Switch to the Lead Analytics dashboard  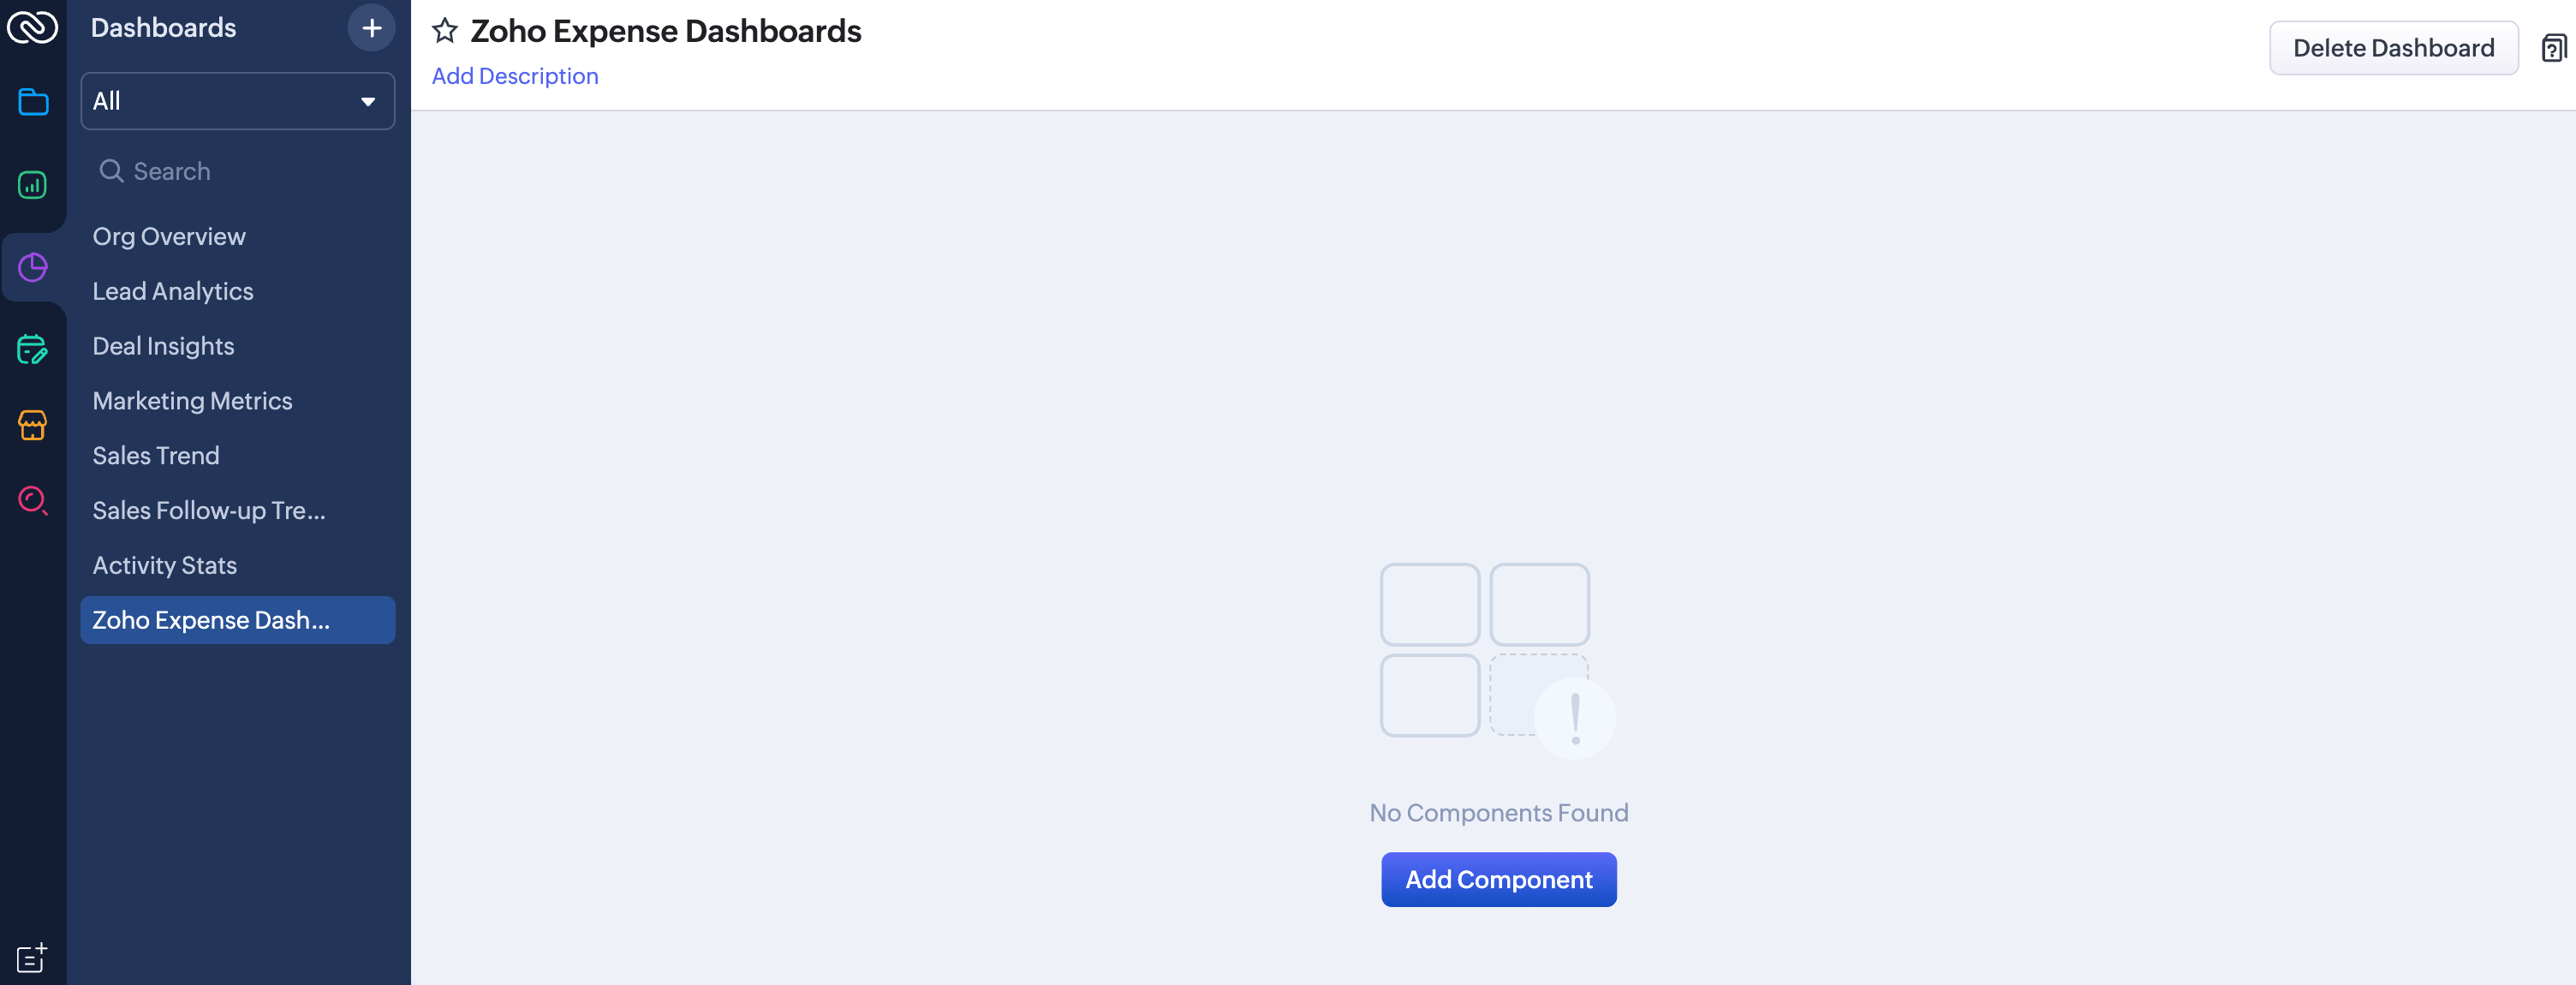coord(172,291)
